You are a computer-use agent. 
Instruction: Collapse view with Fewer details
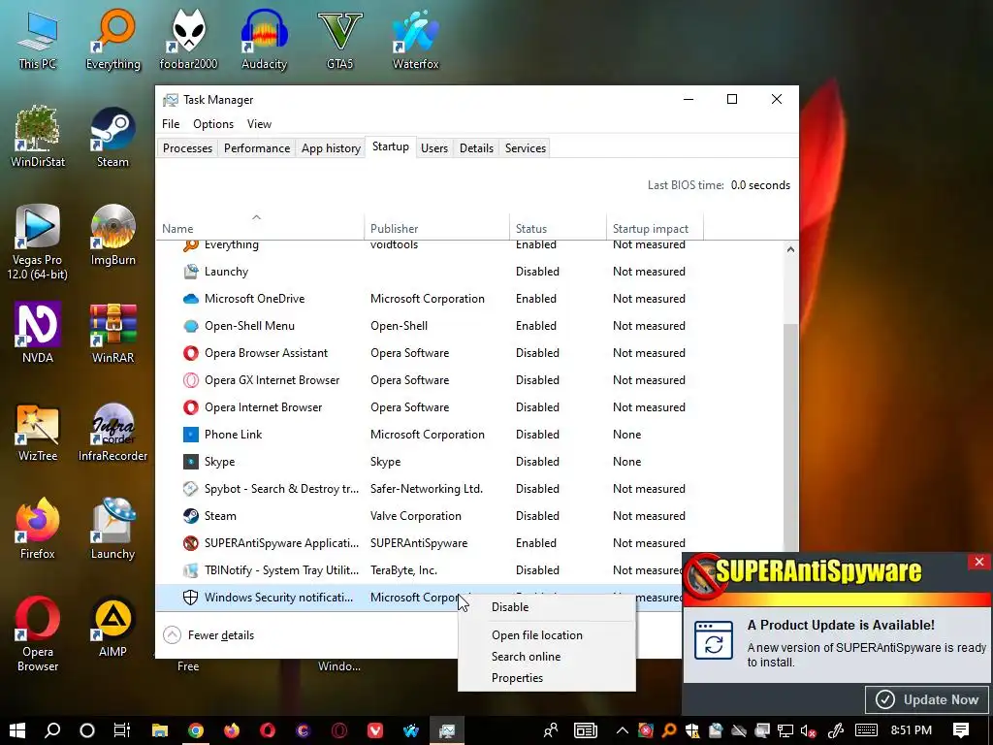[208, 634]
